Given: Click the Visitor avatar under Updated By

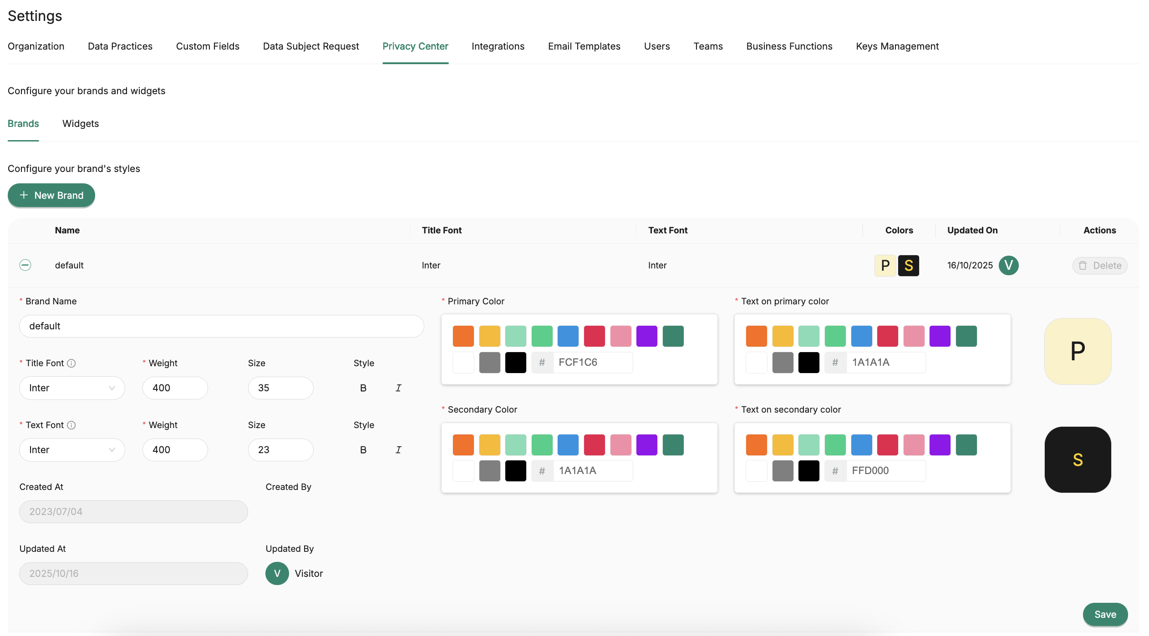Looking at the screenshot, I should [277, 573].
